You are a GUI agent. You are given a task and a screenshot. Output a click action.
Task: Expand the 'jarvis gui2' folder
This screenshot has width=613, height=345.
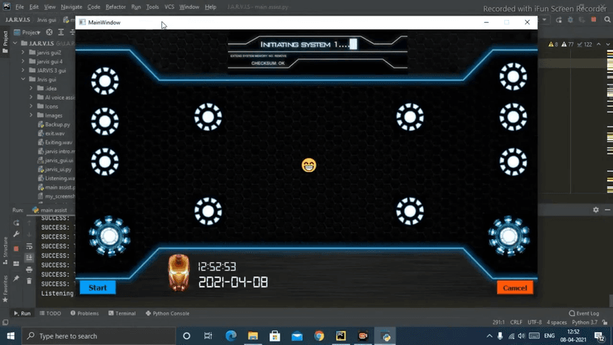(x=23, y=52)
